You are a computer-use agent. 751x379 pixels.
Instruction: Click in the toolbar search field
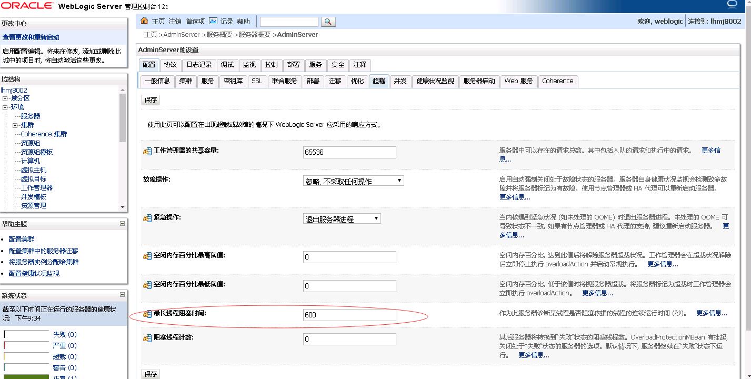(289, 22)
